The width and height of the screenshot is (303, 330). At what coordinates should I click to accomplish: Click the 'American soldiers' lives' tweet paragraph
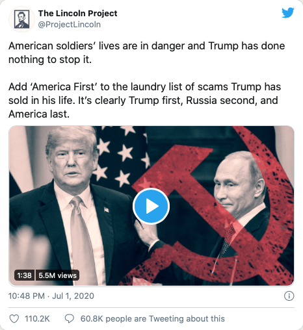pyautogui.click(x=146, y=53)
